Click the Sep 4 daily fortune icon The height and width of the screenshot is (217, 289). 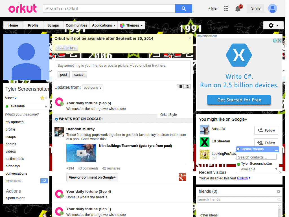click(x=59, y=194)
